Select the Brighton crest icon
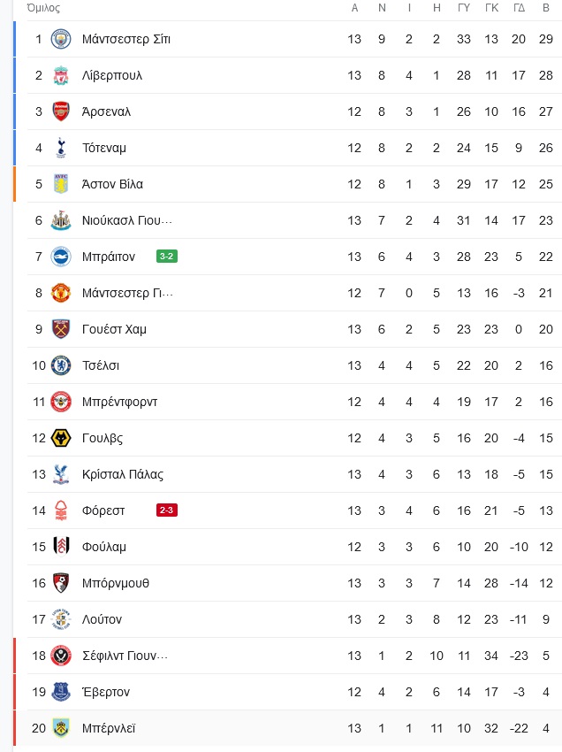 coord(61,257)
